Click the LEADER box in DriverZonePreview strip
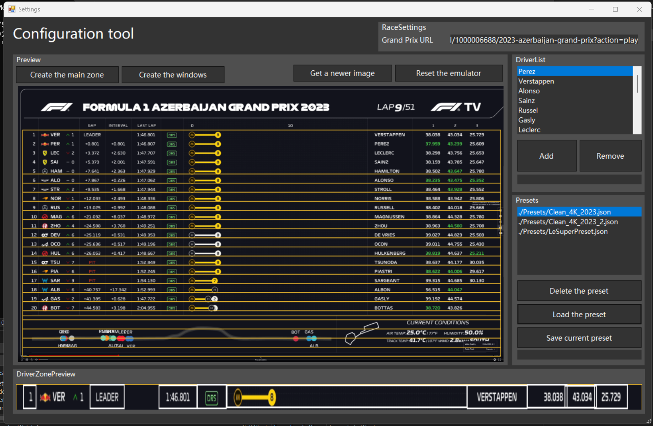 coord(107,397)
